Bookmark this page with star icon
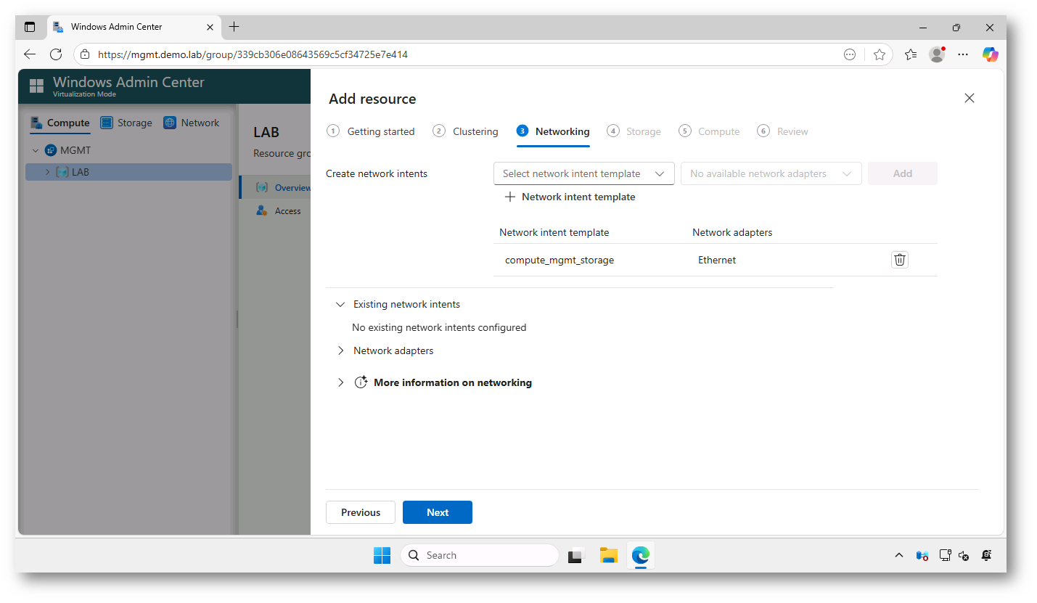This screenshot has height=603, width=1037. click(880, 54)
